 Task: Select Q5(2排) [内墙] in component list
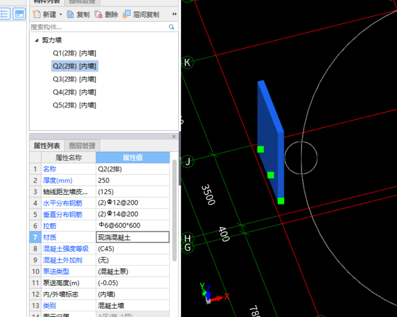(x=74, y=105)
